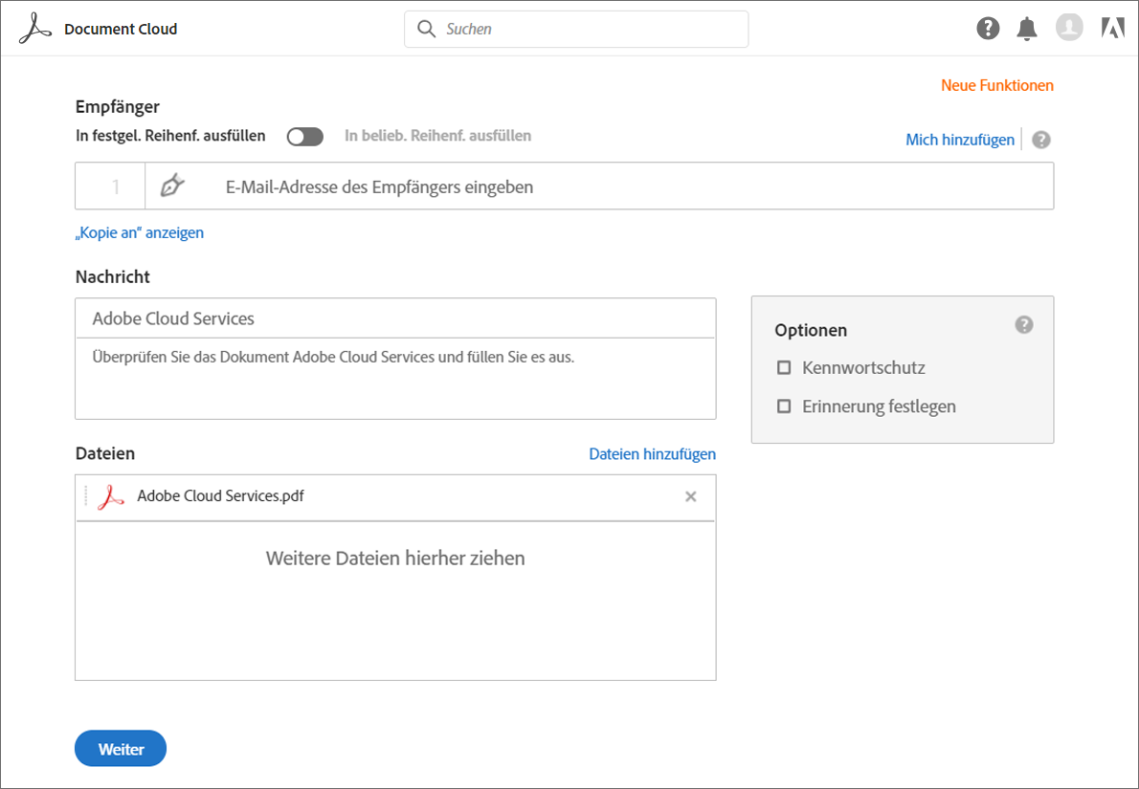Open the notifications bell

(x=1027, y=29)
